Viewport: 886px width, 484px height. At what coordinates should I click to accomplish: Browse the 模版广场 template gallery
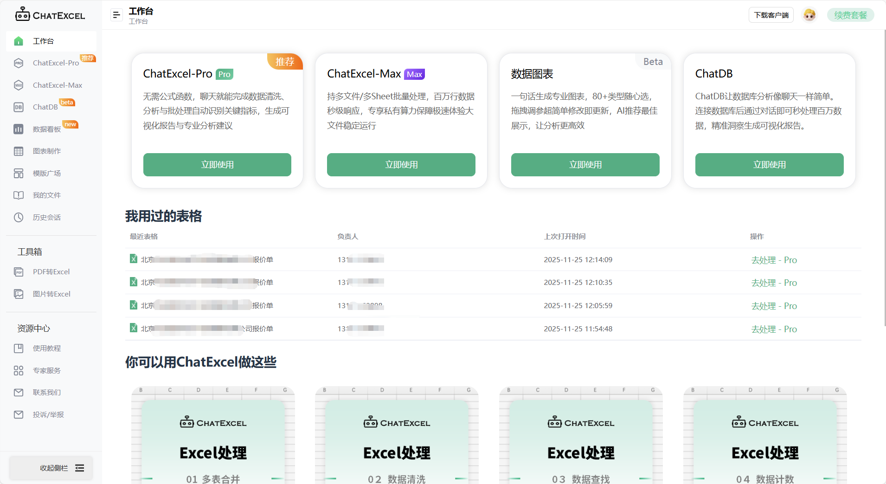[x=47, y=173]
